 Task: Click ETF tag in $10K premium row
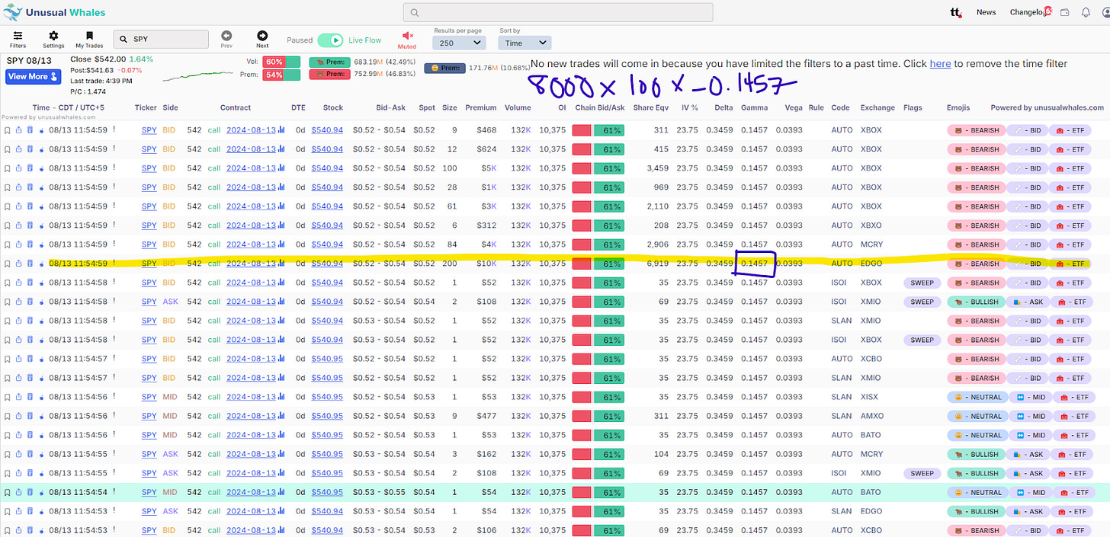(x=1070, y=264)
